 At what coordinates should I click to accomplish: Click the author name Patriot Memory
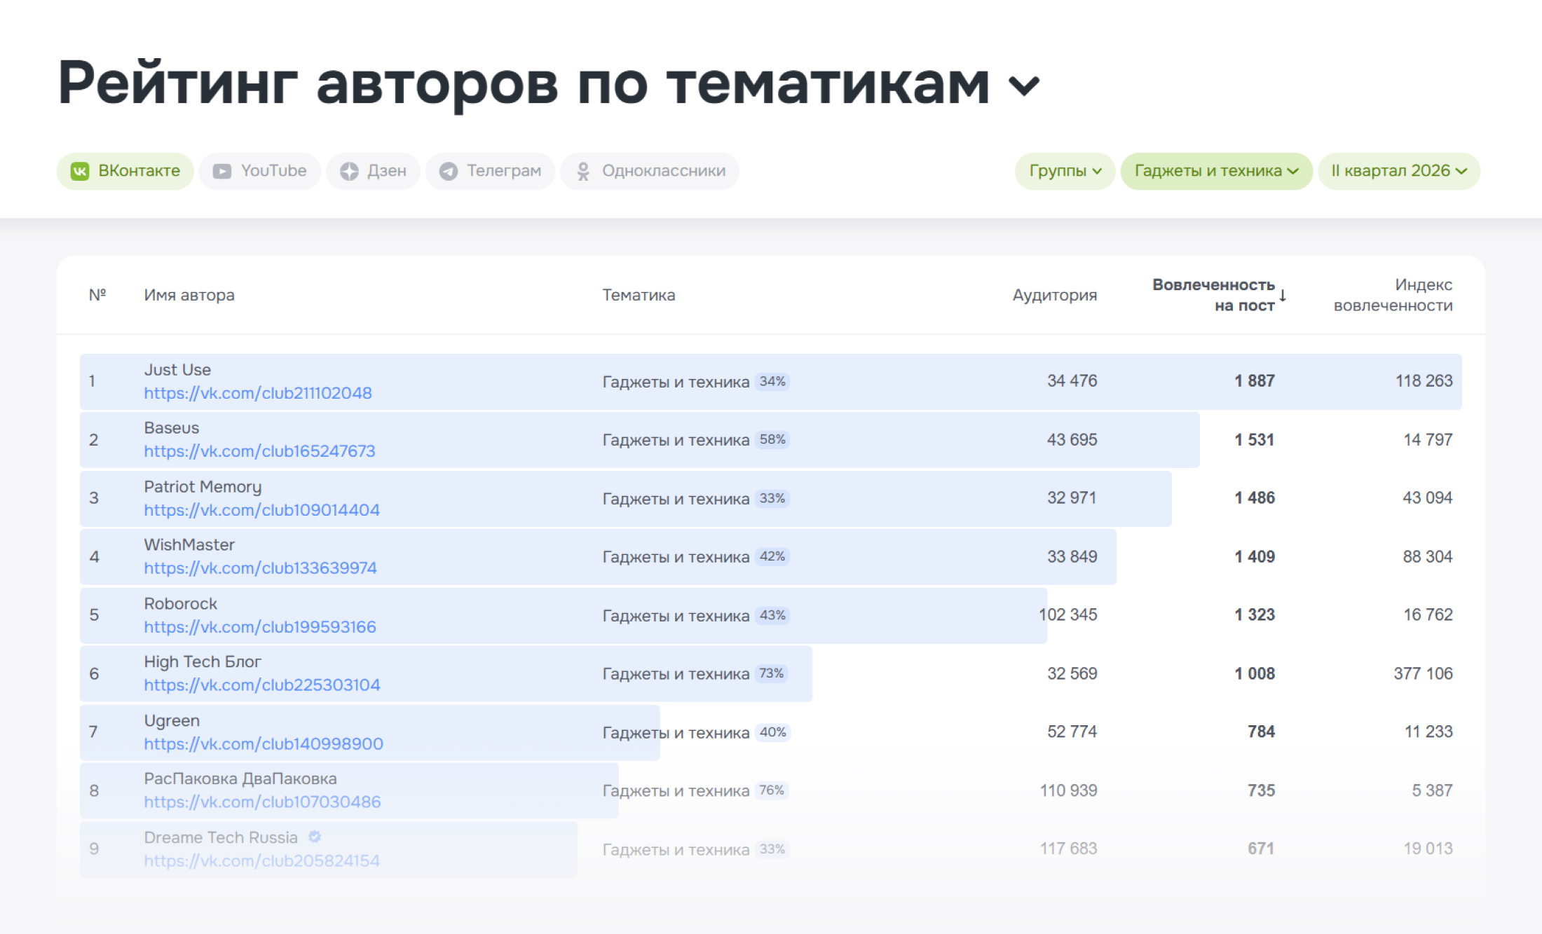[203, 487]
